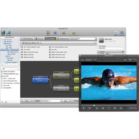Open the Container MOV format dropdown
The width and height of the screenshot is (139, 139).
tap(115, 53)
